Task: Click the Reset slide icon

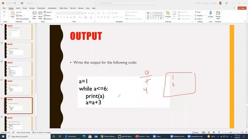Action: click(45, 15)
